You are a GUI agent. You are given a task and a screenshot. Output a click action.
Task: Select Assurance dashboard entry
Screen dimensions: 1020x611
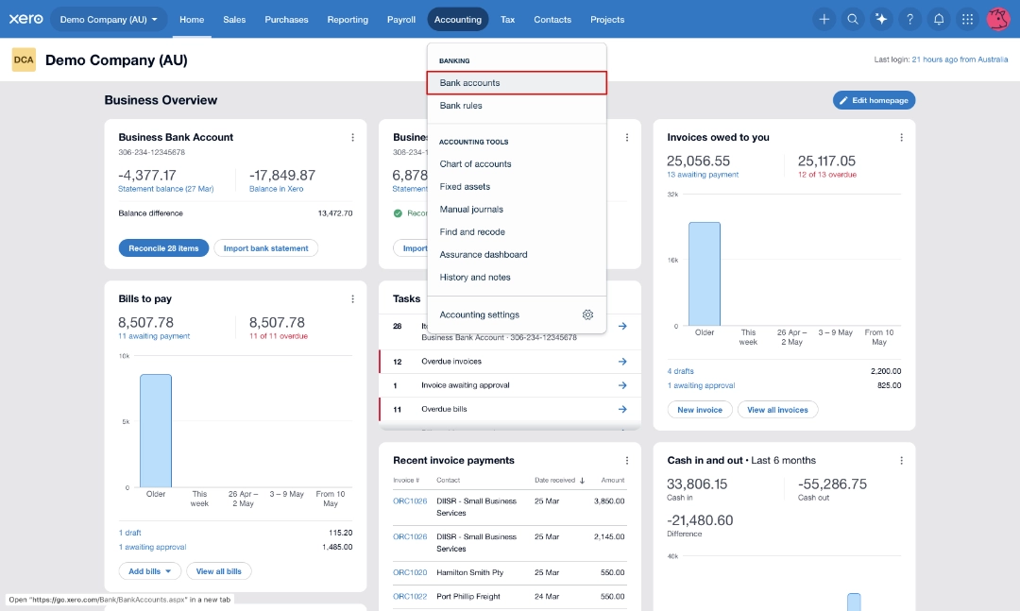coord(517,254)
